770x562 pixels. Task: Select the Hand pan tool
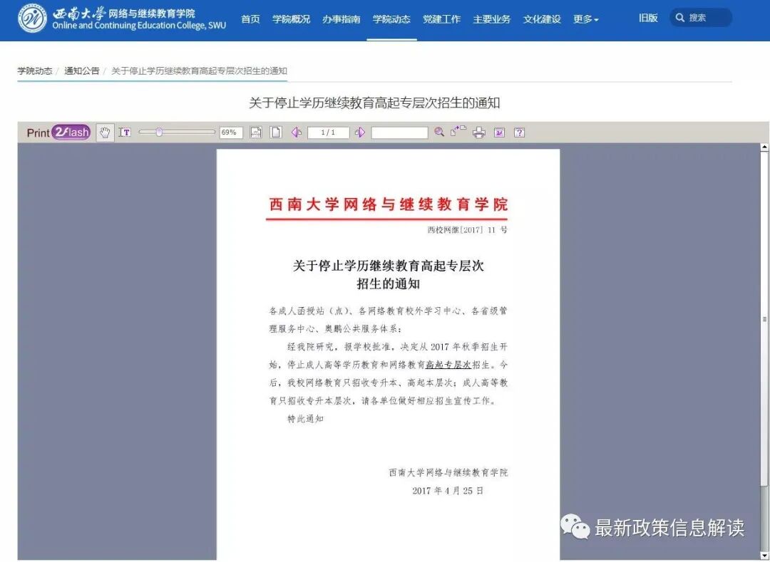point(104,132)
